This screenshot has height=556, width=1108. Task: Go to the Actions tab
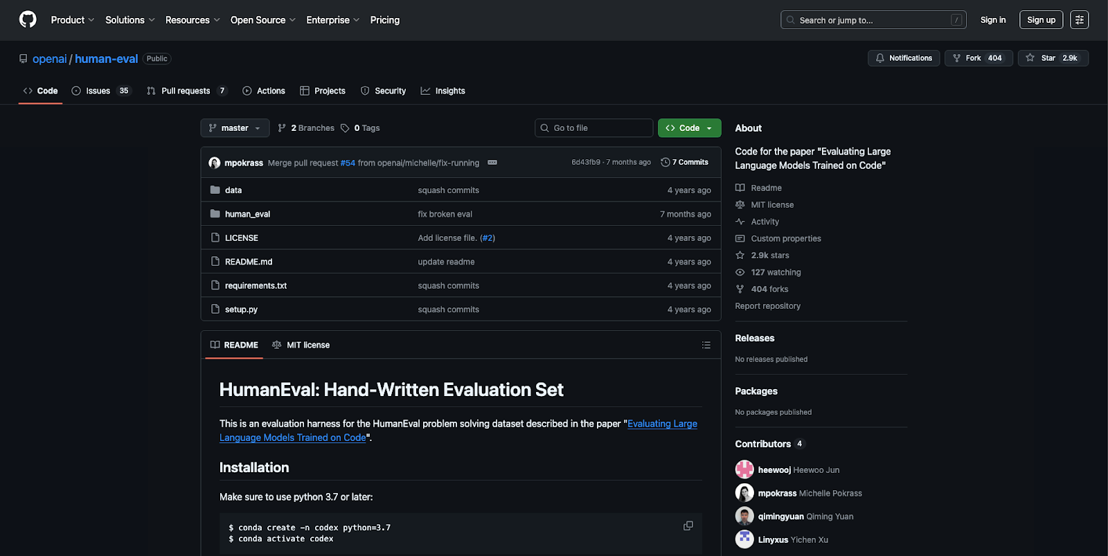(264, 91)
